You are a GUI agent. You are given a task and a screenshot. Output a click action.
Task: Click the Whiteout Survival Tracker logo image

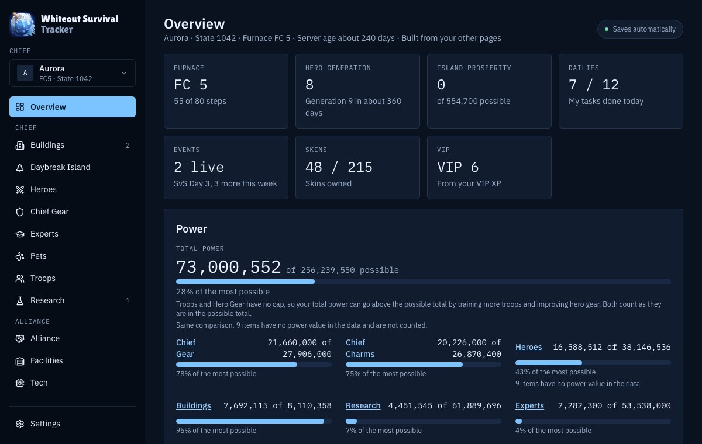point(23,24)
